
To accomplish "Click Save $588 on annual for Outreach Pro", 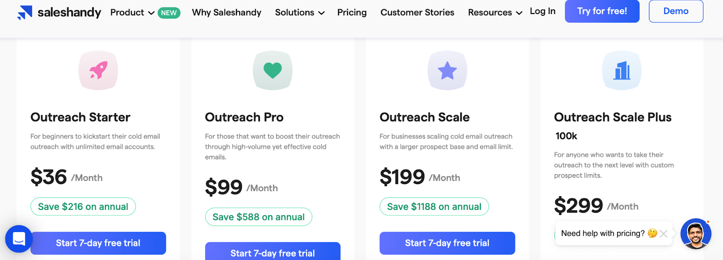I will click(x=258, y=216).
